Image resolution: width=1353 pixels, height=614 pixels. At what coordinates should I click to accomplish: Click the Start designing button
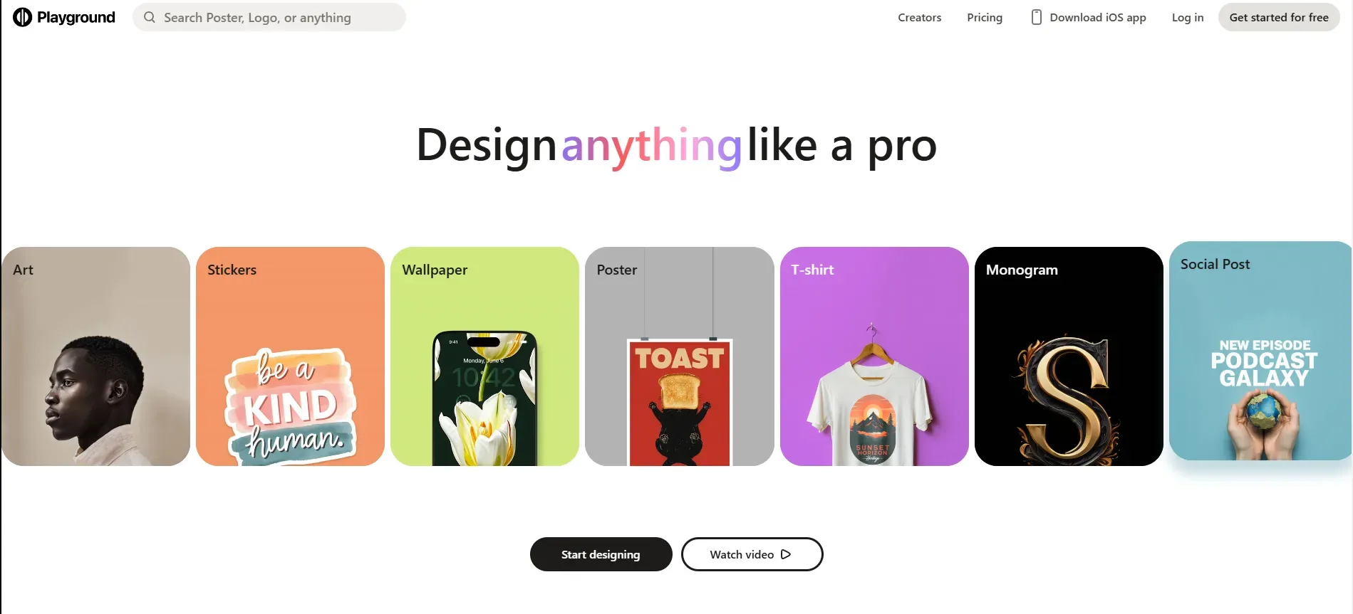[x=601, y=554]
